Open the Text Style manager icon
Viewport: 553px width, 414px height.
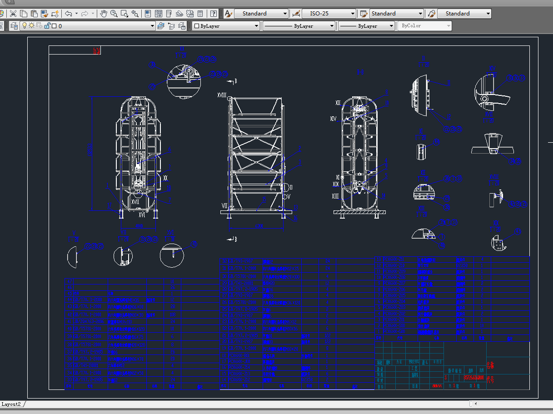pos(228,14)
